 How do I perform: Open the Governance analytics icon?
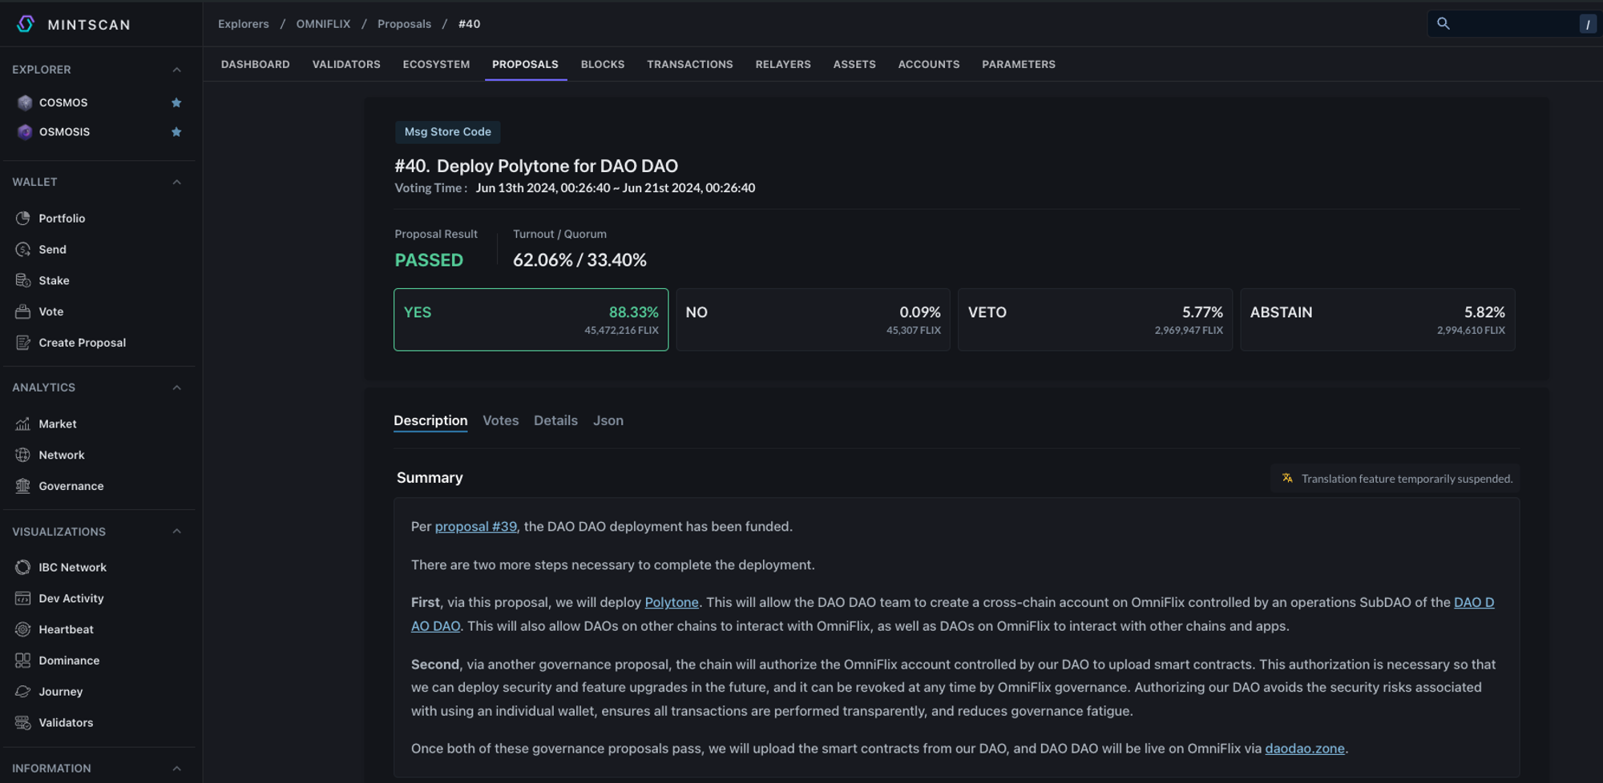(22, 486)
